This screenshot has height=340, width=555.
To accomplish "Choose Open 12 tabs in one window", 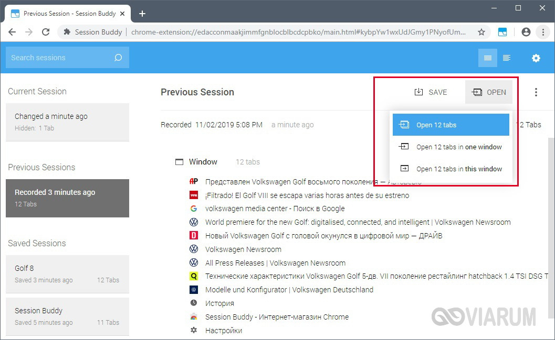I will point(451,147).
